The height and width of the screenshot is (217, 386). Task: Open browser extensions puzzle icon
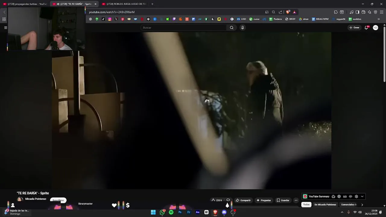(x=336, y=12)
